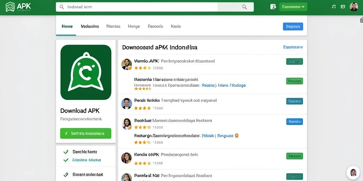Click the blue Dopmen button beside the tabs
Image resolution: width=363 pixels, height=181 pixels.
click(x=293, y=27)
